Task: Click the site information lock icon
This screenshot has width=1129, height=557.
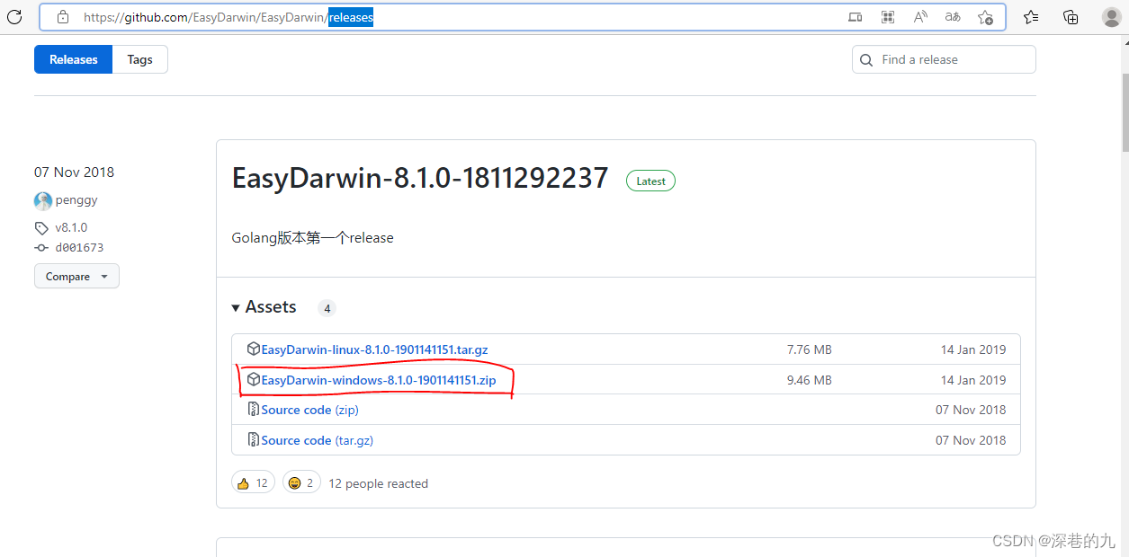Action: pos(62,16)
